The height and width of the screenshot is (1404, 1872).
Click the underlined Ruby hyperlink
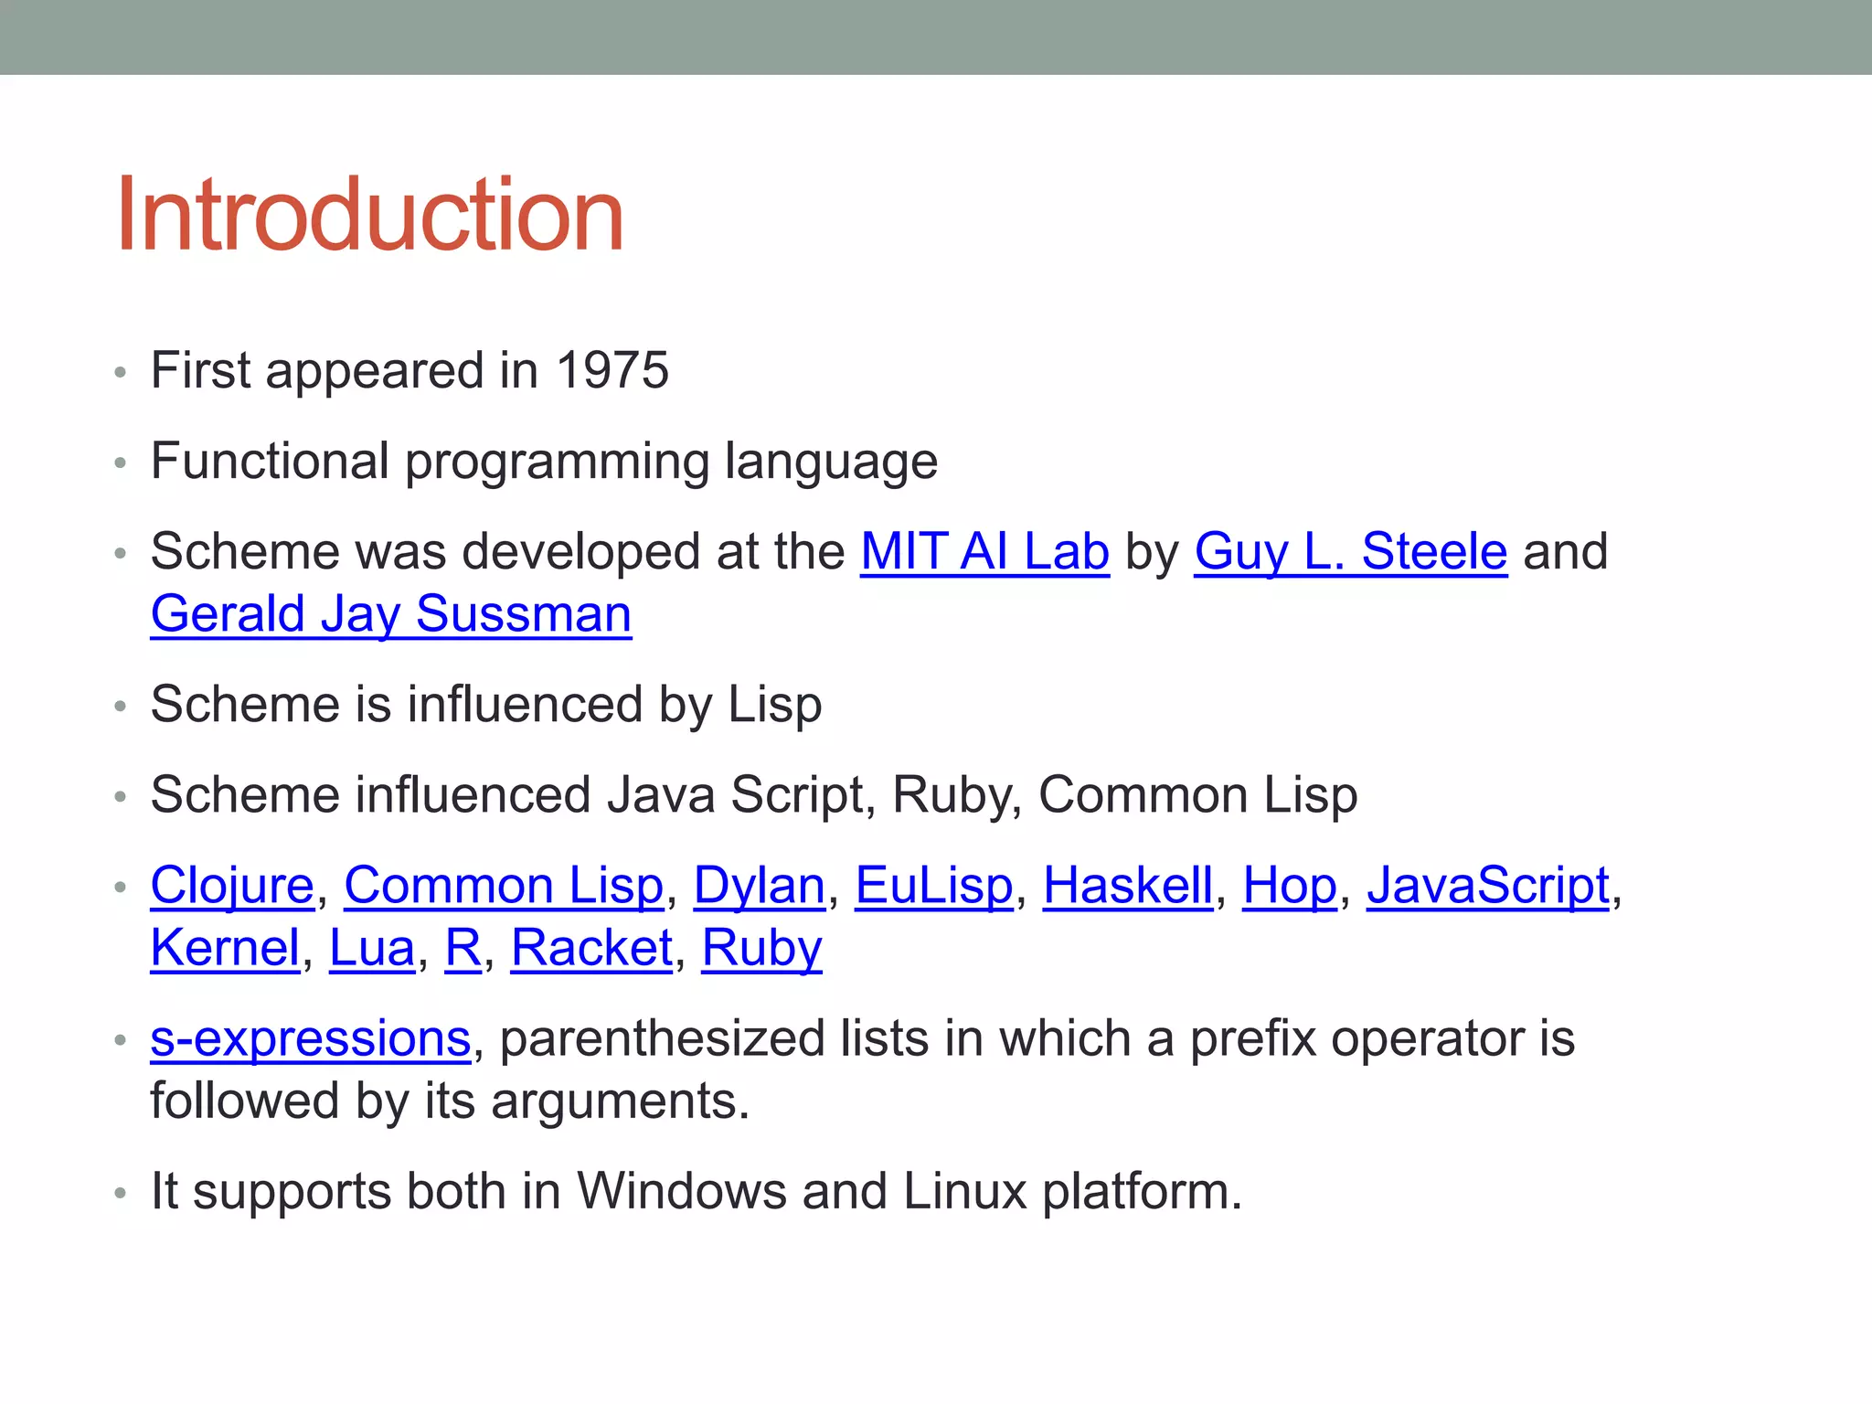click(762, 948)
